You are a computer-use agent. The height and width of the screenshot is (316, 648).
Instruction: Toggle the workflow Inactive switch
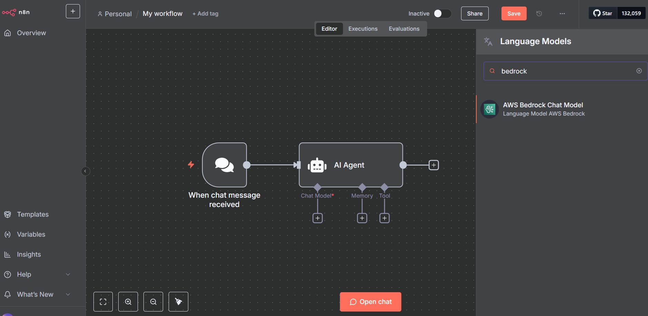(442, 13)
